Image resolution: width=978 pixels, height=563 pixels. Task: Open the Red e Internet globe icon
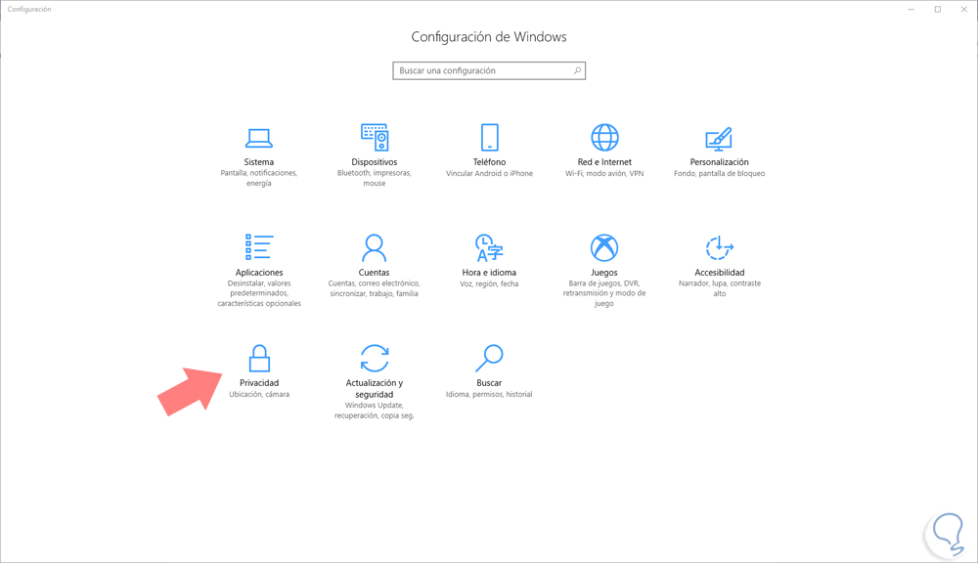pos(604,137)
